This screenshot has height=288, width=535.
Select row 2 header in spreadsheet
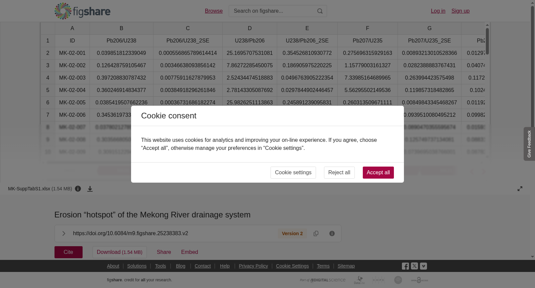(x=48, y=53)
